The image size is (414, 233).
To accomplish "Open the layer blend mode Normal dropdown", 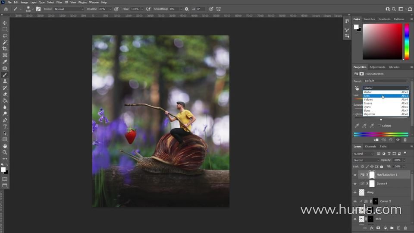I will (x=367, y=160).
